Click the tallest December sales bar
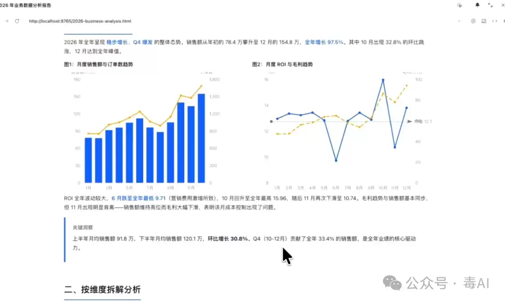 pyautogui.click(x=201, y=138)
